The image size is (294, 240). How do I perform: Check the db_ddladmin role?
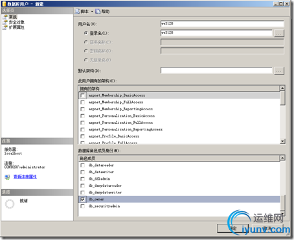coord(82,179)
